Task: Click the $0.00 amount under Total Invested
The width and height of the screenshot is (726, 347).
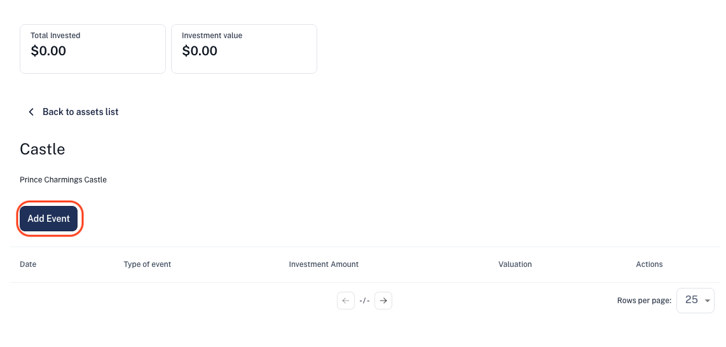Action: click(x=48, y=51)
